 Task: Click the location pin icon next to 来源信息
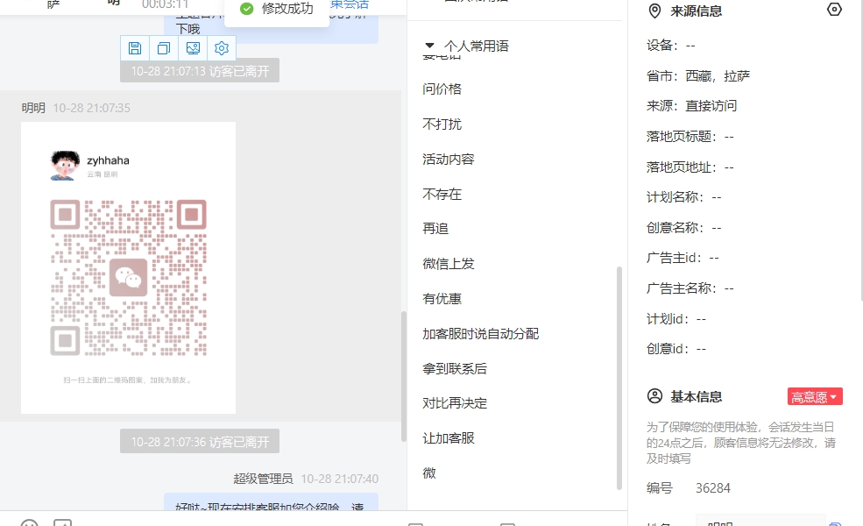pos(654,11)
